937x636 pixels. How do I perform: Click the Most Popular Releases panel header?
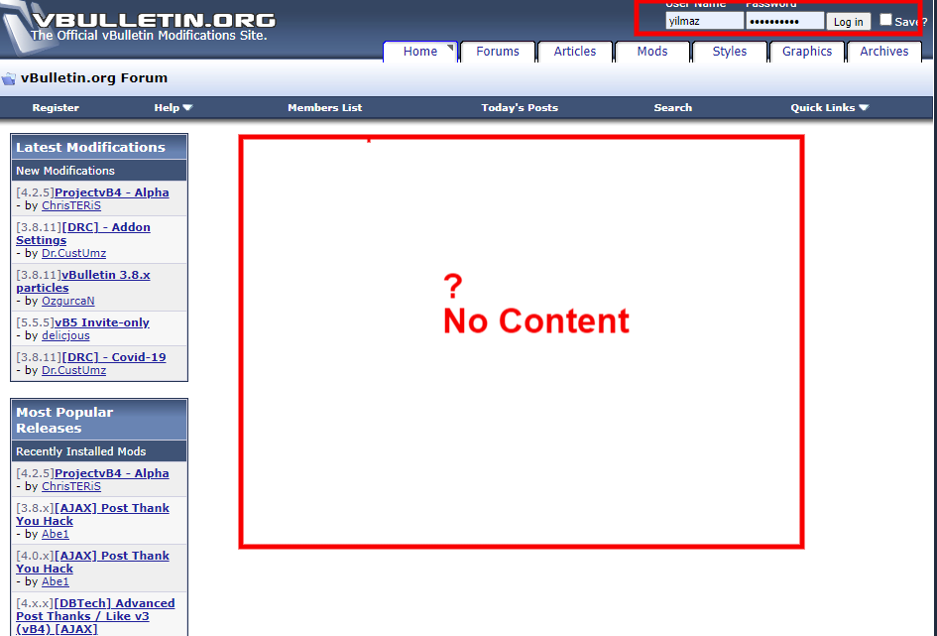click(x=99, y=421)
